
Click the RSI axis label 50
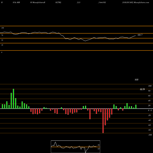(x=2, y=40)
